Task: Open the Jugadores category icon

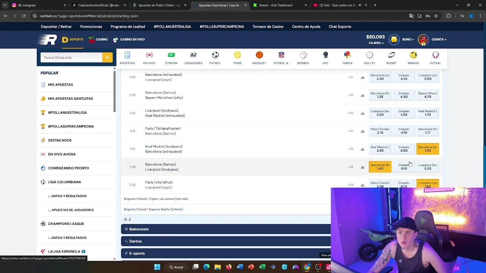Action: click(193, 55)
